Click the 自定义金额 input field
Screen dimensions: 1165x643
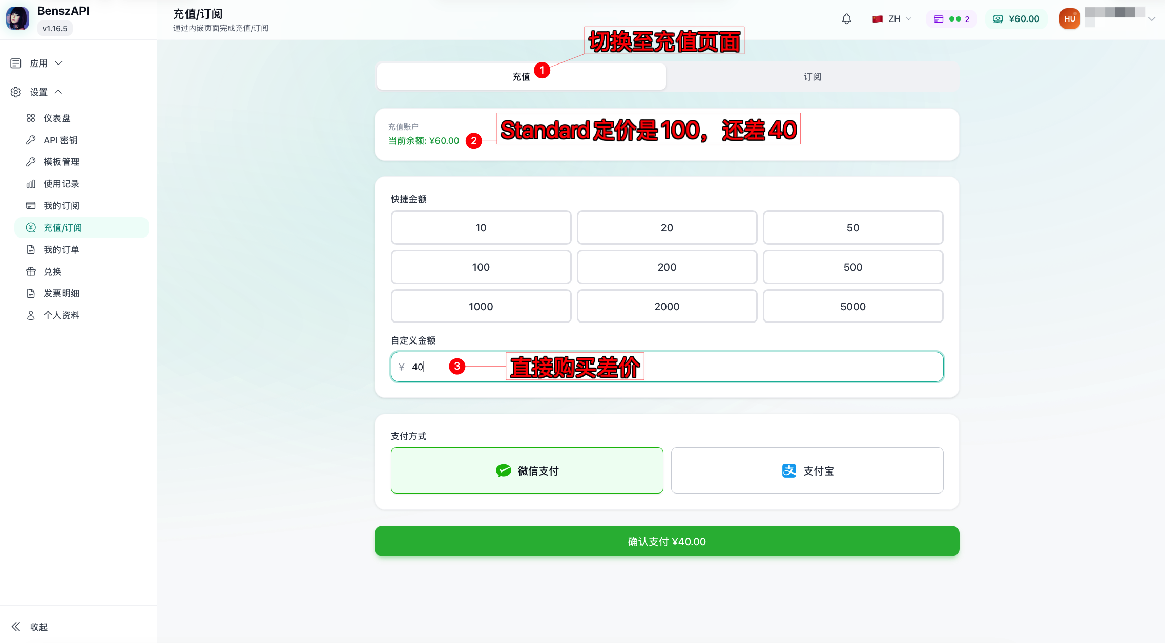[x=667, y=367]
